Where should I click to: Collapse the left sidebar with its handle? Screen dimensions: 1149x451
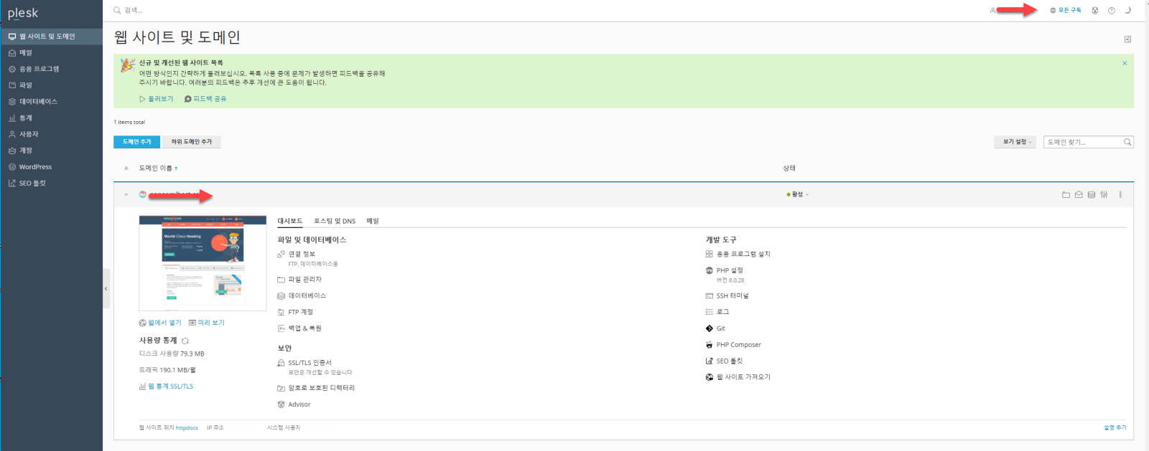pos(106,288)
